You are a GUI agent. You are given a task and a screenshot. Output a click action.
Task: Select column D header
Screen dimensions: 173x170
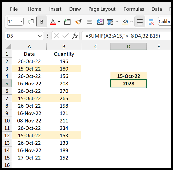coord(129,47)
